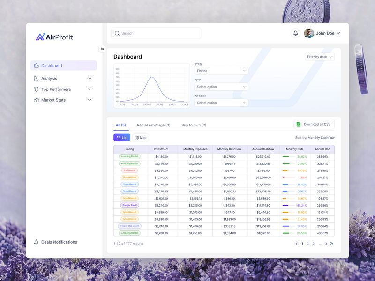Click the bell curve chart

pyautogui.click(x=152, y=86)
